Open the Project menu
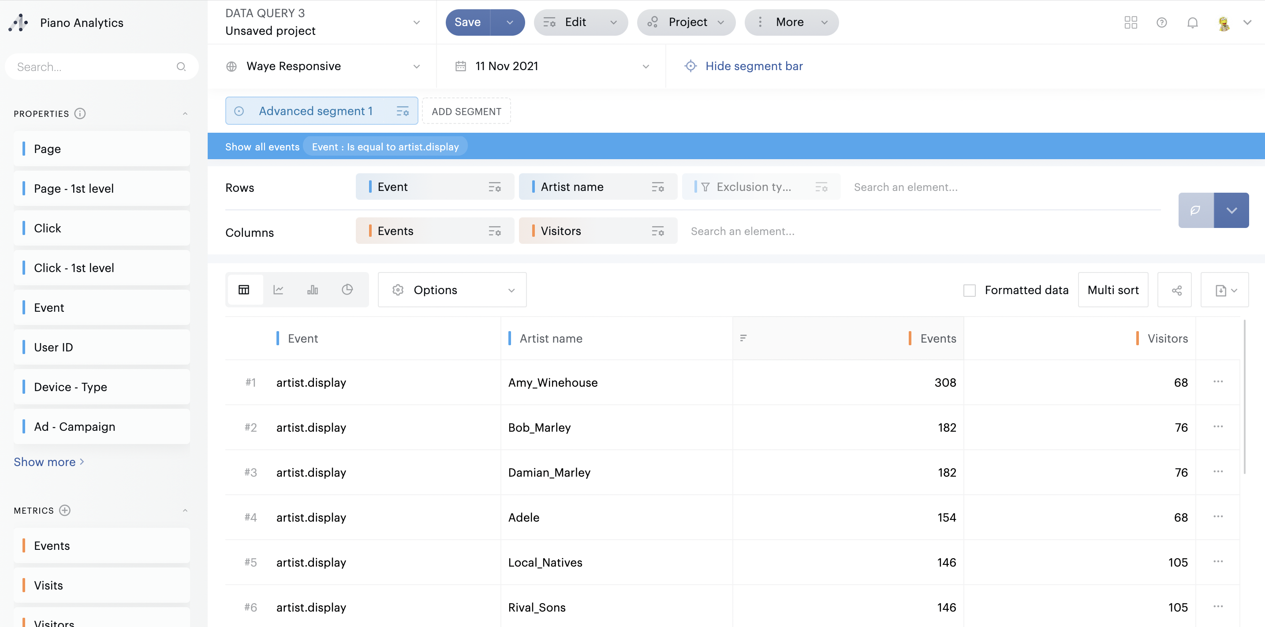1265x627 pixels. (x=686, y=22)
